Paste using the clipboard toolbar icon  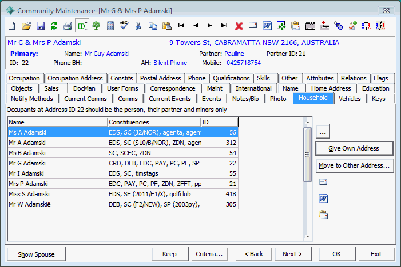166,26
